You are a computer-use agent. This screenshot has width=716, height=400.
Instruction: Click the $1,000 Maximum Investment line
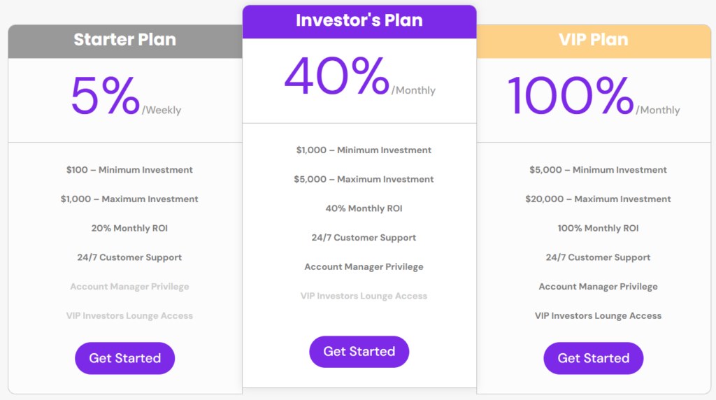[129, 199]
